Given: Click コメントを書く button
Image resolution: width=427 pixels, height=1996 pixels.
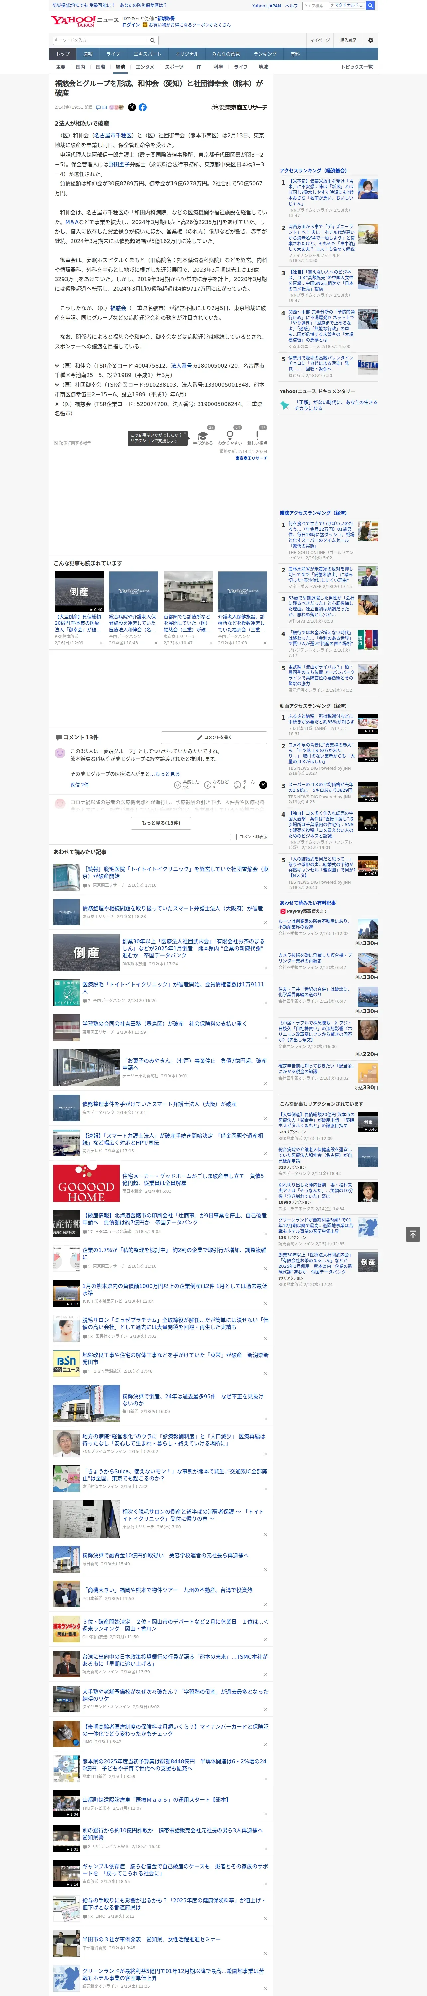Looking at the screenshot, I should (214, 737).
